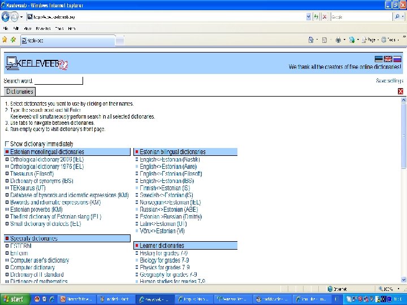The height and width of the screenshot is (305, 407).
Task: Select Dictionary of synonyms (IBS)
Action: pos(42,181)
